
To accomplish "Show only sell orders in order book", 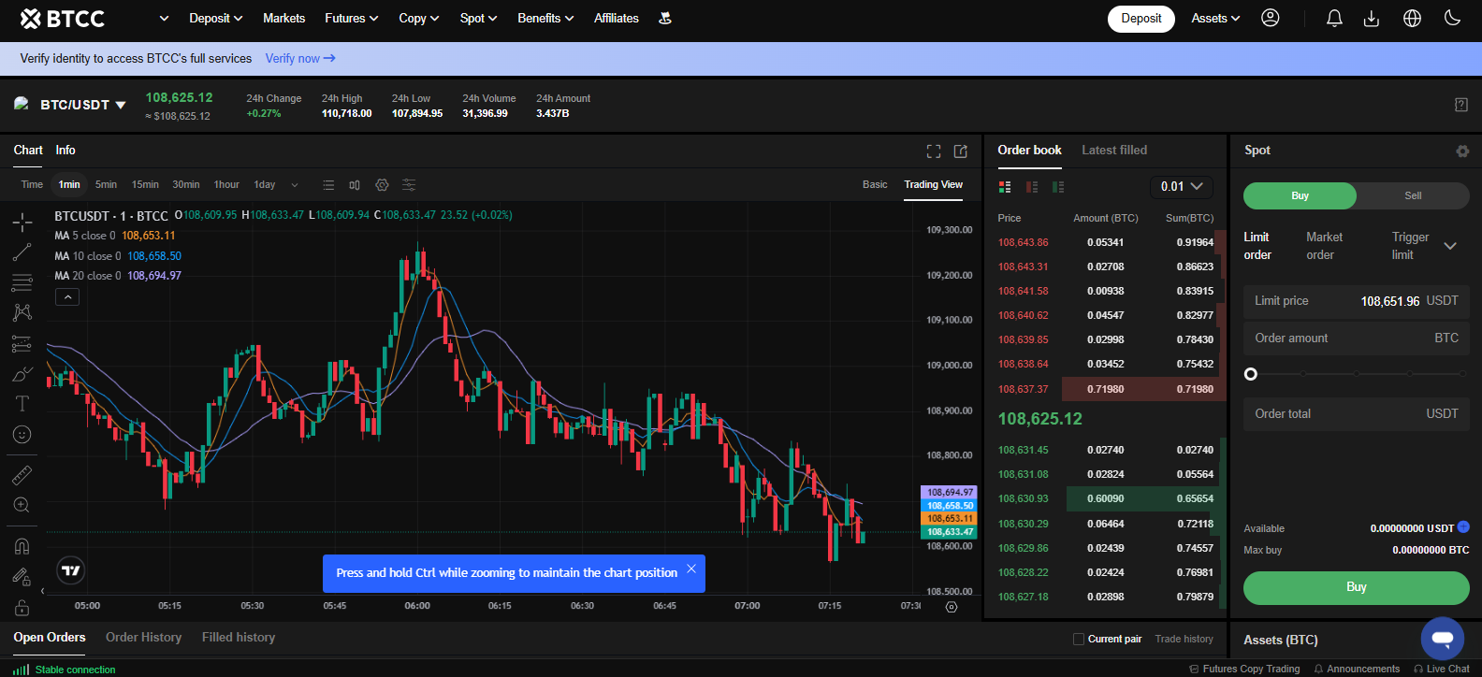I will pyautogui.click(x=1032, y=187).
